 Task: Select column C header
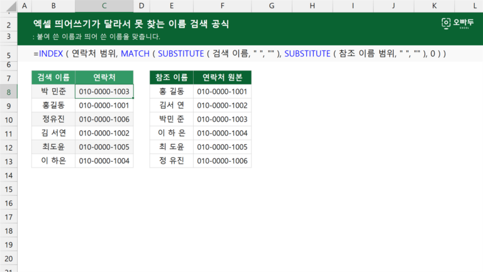[x=104, y=6]
